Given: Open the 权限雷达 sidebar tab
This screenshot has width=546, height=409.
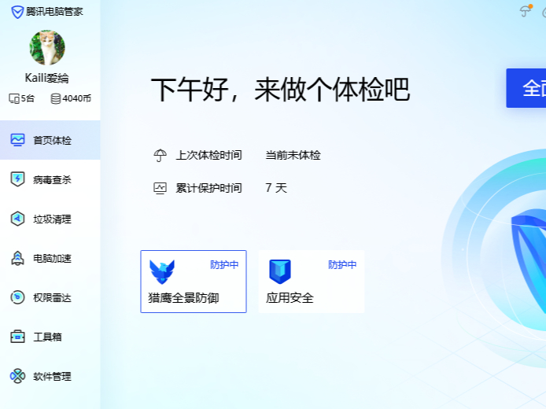Looking at the screenshot, I should click(x=50, y=297).
